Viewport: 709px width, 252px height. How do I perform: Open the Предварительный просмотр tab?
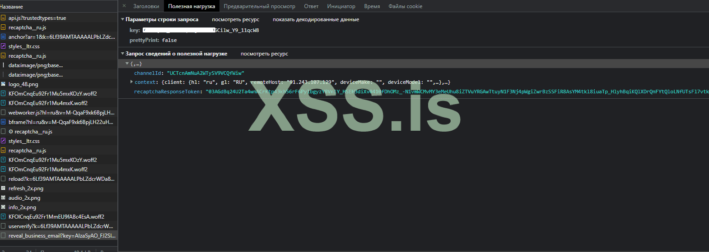(x=260, y=6)
